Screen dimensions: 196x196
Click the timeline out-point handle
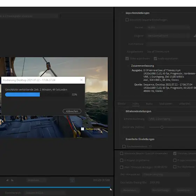pyautogui.click(x=111, y=189)
